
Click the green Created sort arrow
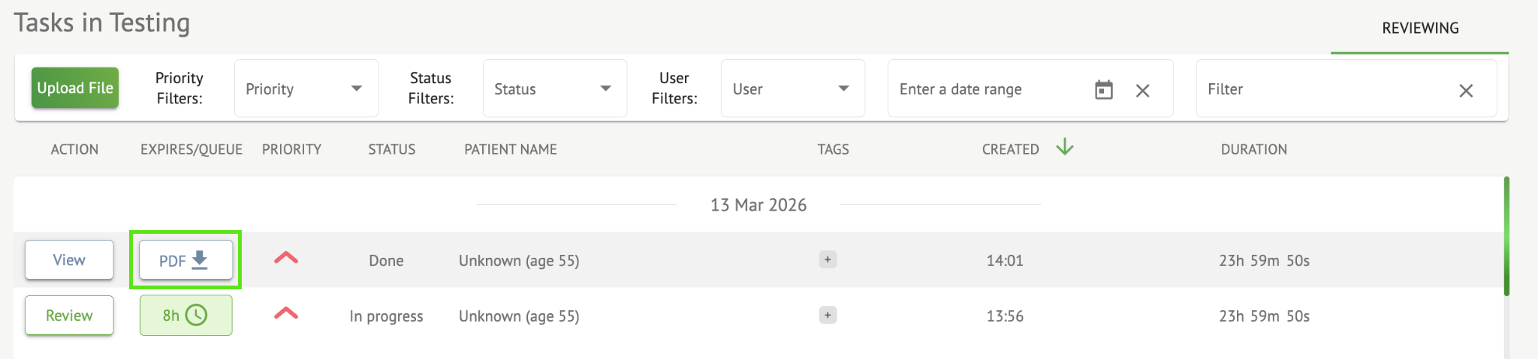click(x=1064, y=147)
